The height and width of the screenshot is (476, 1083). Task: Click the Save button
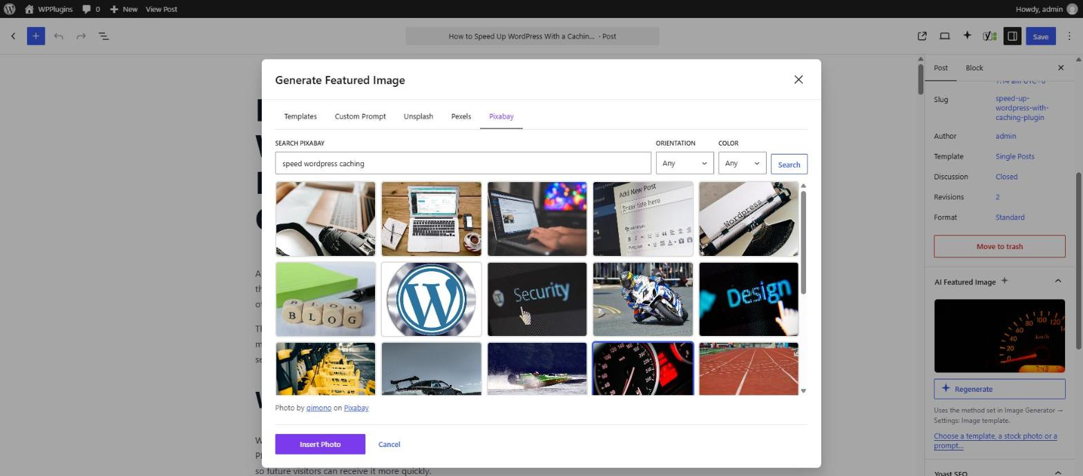(1040, 36)
